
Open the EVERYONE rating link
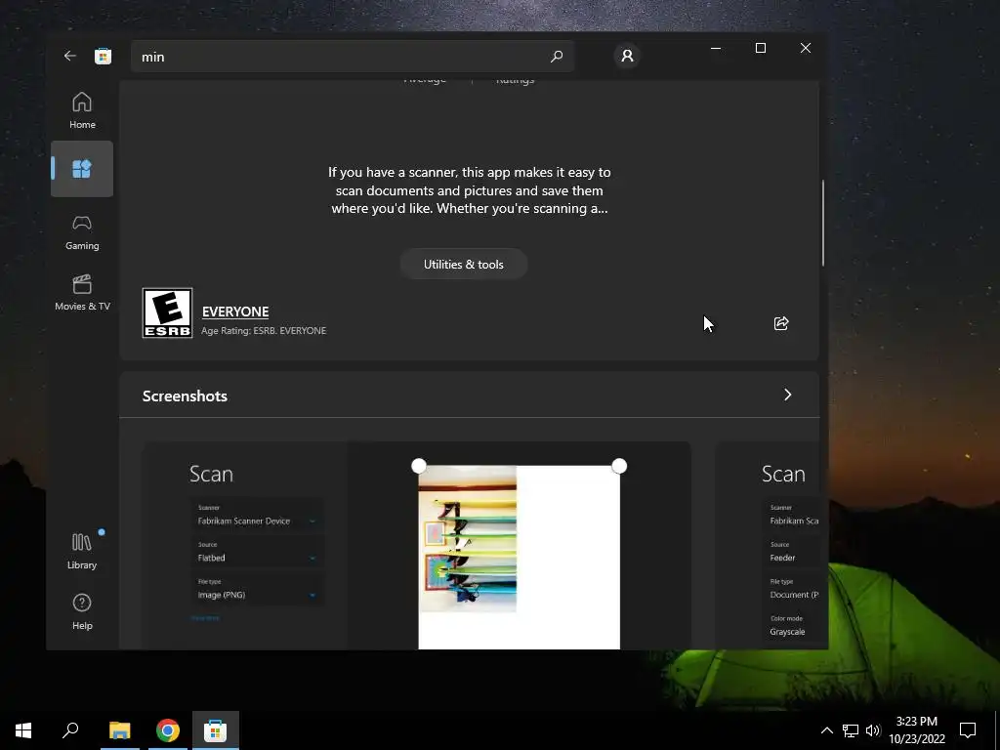235,312
